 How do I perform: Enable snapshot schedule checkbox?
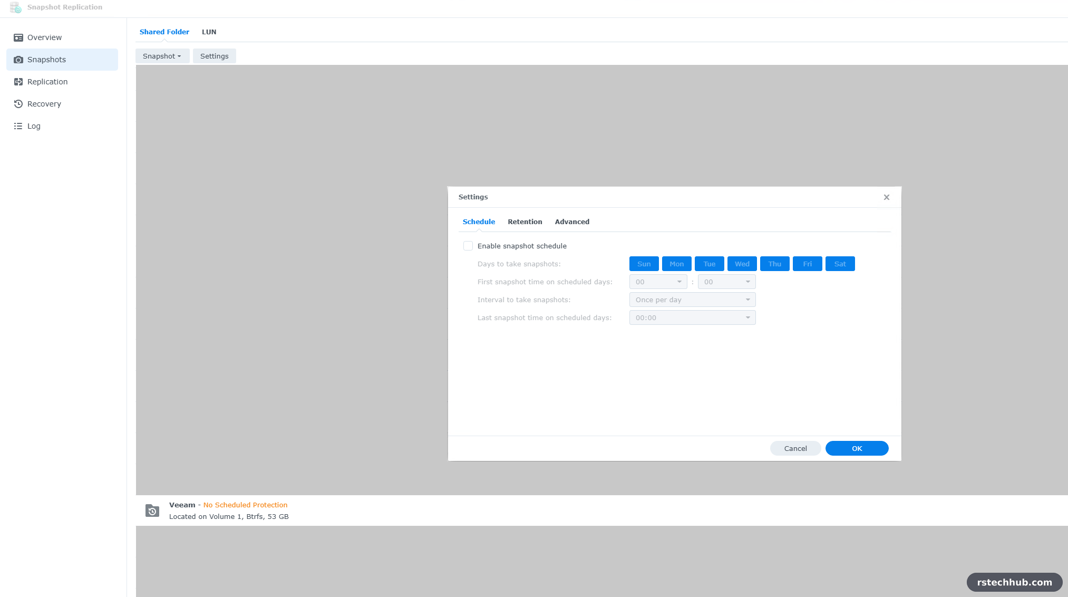click(468, 246)
